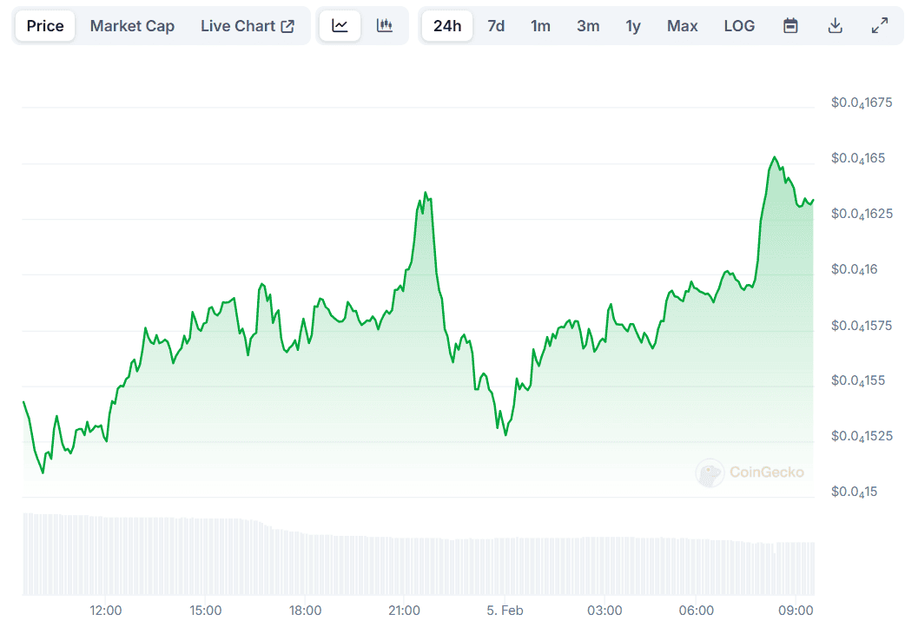Click the price peak near 08:00
The image size is (905, 634).
click(x=774, y=158)
